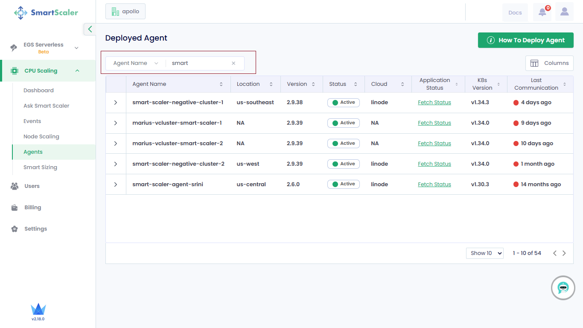The width and height of the screenshot is (583, 328).
Task: Open the Show 10 page size dropdown
Action: point(484,253)
